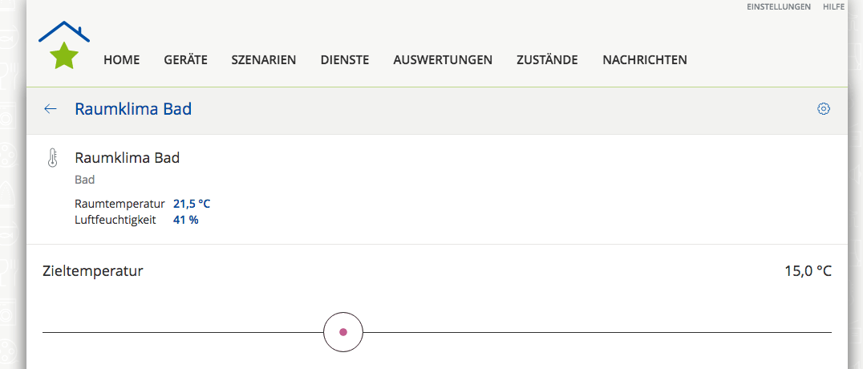Click the house and star logo
Image resolution: width=863 pixels, height=369 pixels.
point(64,45)
